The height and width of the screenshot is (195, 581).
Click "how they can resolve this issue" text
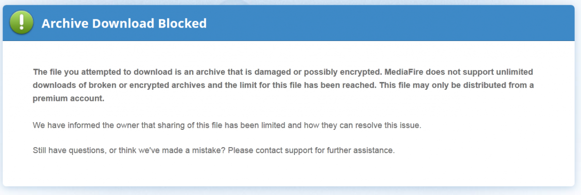(368, 125)
